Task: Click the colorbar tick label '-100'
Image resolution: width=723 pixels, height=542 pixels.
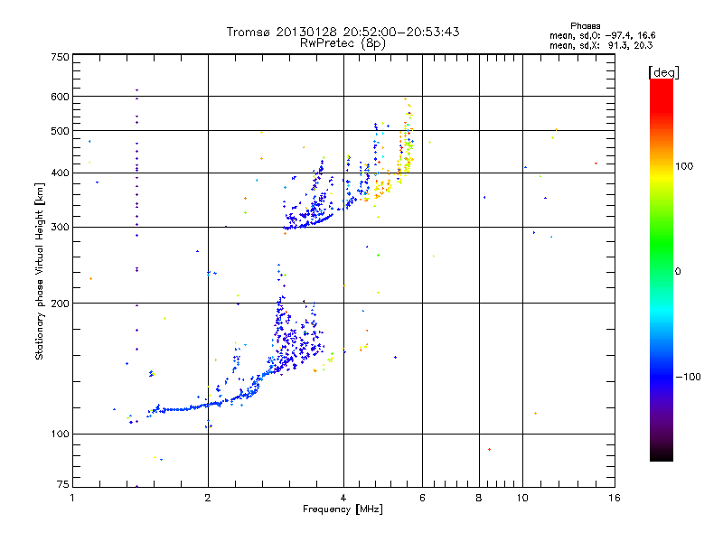Action: pos(689,377)
